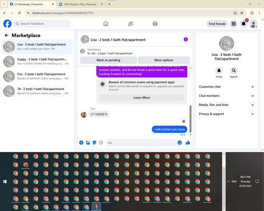
Task: Choose a sticker from composer toolbar
Action: click(x=95, y=142)
